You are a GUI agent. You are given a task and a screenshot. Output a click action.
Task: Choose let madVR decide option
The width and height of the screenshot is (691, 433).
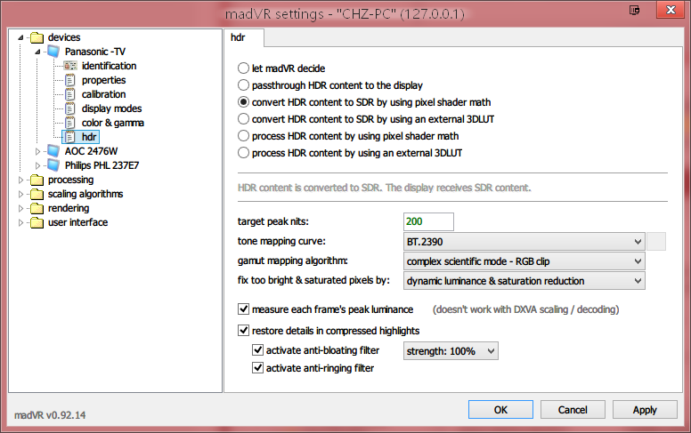pos(244,68)
